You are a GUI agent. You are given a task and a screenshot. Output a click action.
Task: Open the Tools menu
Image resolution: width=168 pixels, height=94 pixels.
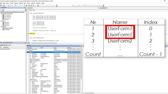[29, 3]
